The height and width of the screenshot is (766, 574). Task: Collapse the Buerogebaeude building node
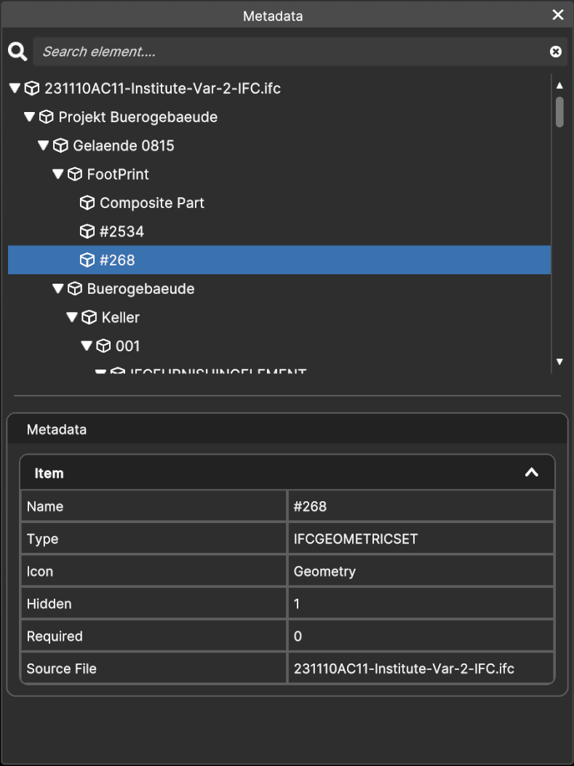click(57, 289)
